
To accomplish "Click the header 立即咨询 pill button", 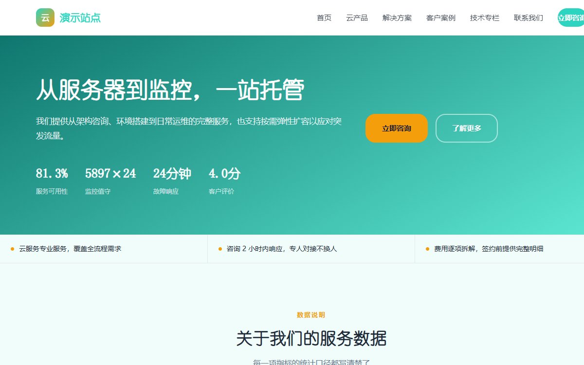I will (571, 18).
